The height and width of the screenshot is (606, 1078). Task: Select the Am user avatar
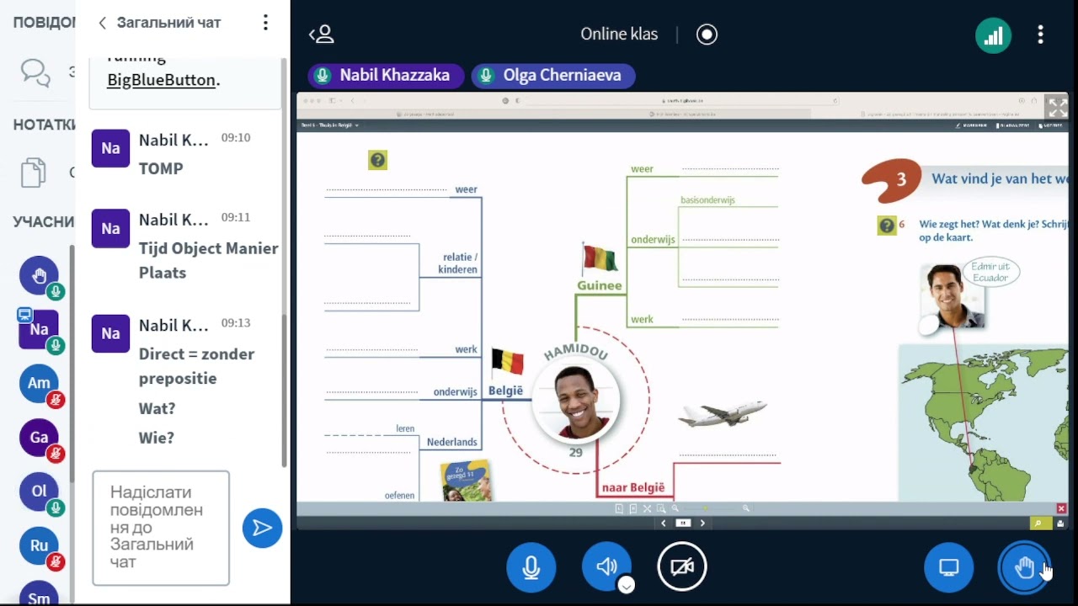[39, 383]
